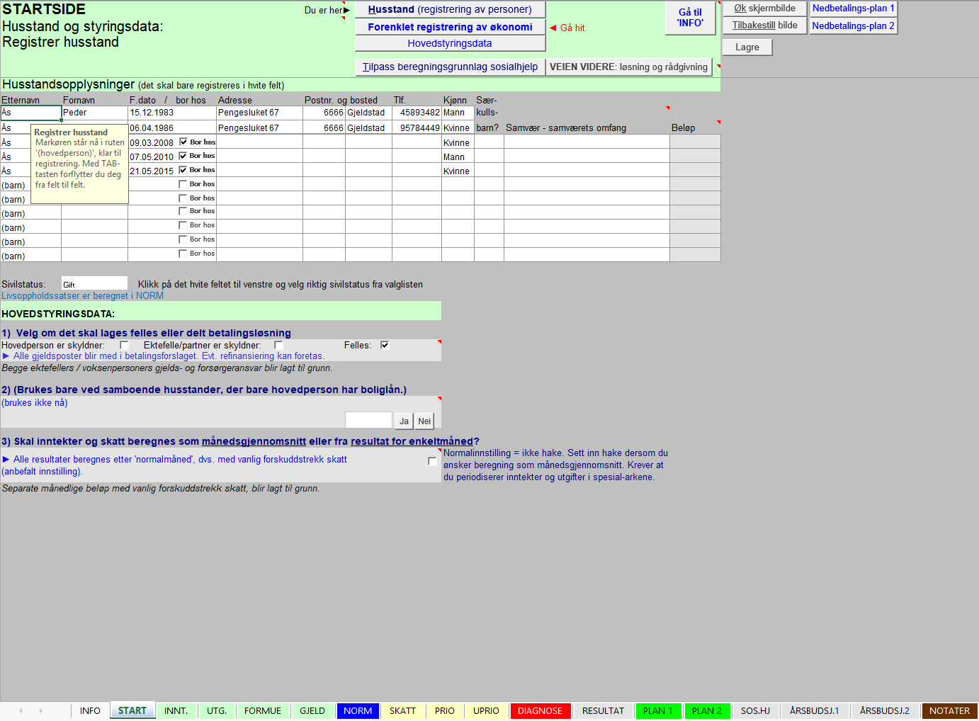
Task: Click VEIEN VIDERE løsning og rådgivning
Action: (629, 67)
